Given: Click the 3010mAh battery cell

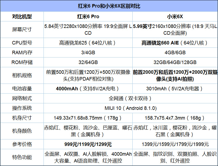Looking at the screenshot, I should (175, 89).
